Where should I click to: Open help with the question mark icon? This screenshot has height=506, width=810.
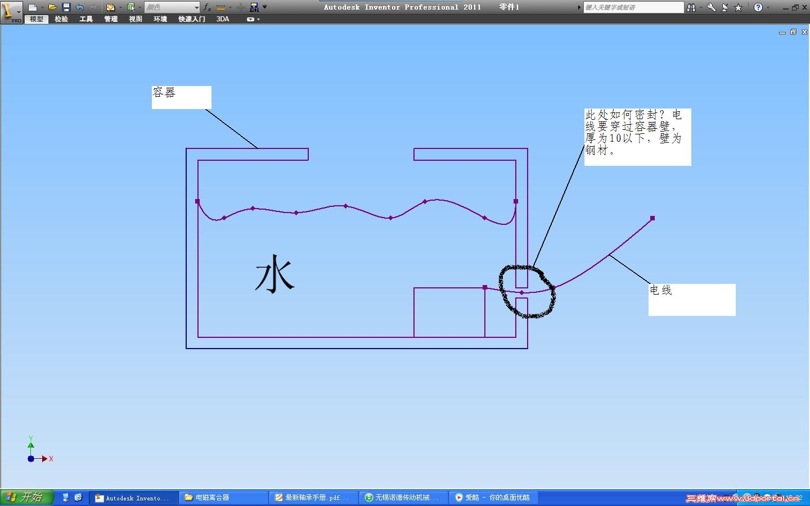[758, 7]
